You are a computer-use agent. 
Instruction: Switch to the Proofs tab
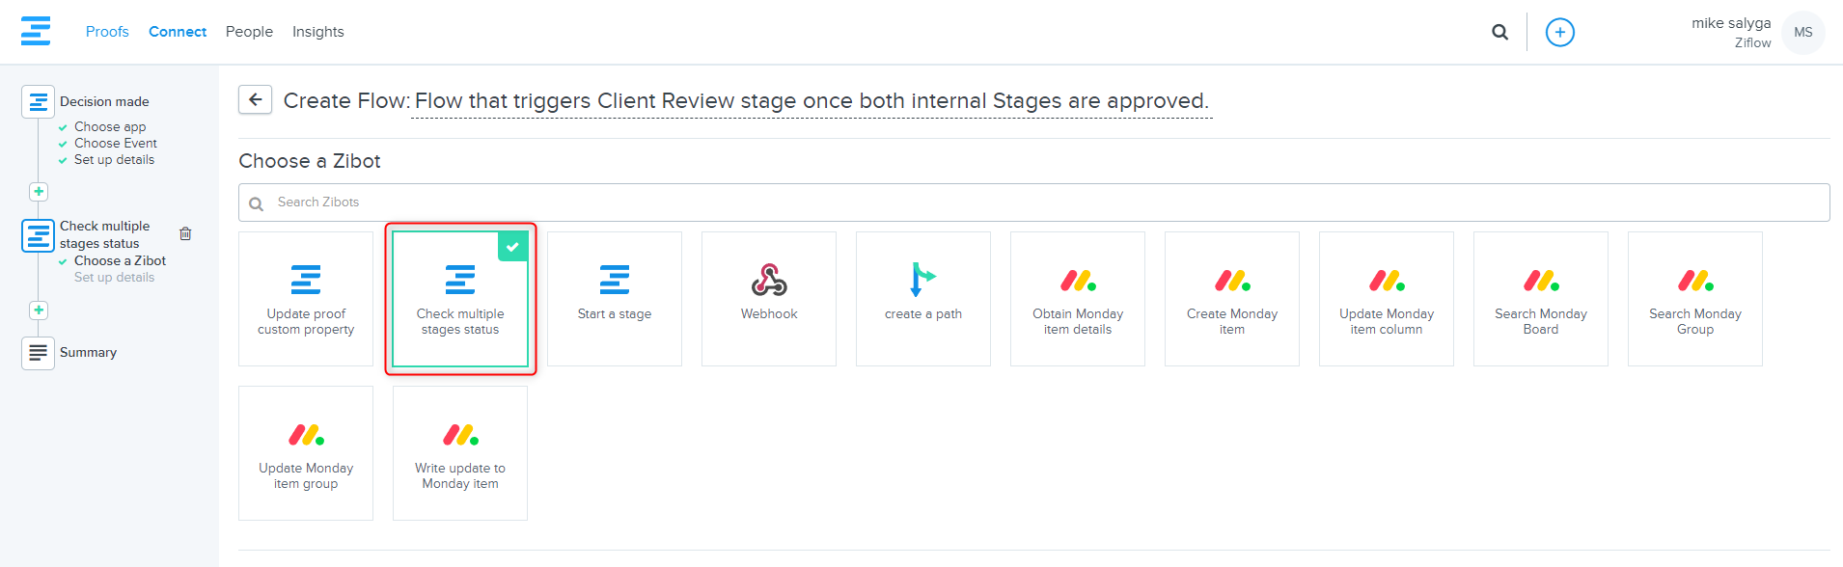click(107, 32)
